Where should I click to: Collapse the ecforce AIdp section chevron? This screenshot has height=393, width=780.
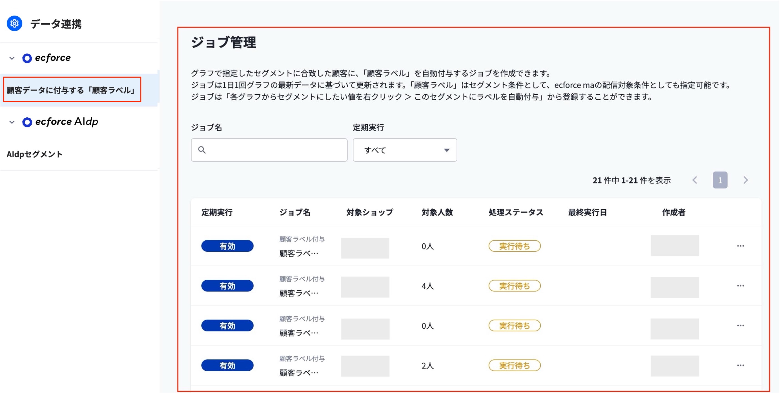coord(12,122)
